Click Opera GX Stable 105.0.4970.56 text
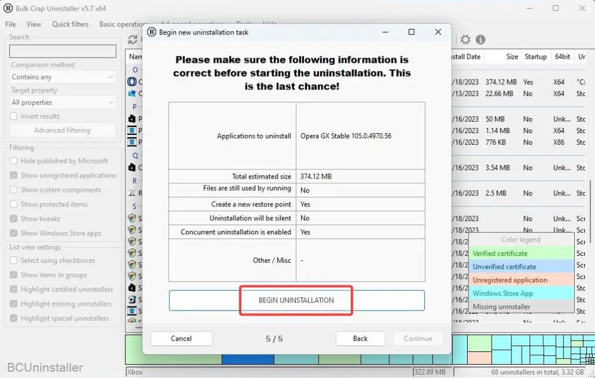The image size is (595, 378). point(346,135)
